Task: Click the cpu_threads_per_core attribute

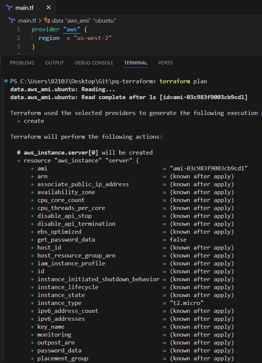Action: tap(71, 208)
